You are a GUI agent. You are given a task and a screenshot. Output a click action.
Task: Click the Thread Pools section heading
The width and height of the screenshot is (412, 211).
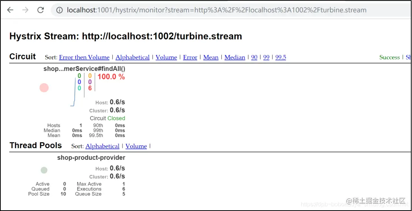click(36, 145)
